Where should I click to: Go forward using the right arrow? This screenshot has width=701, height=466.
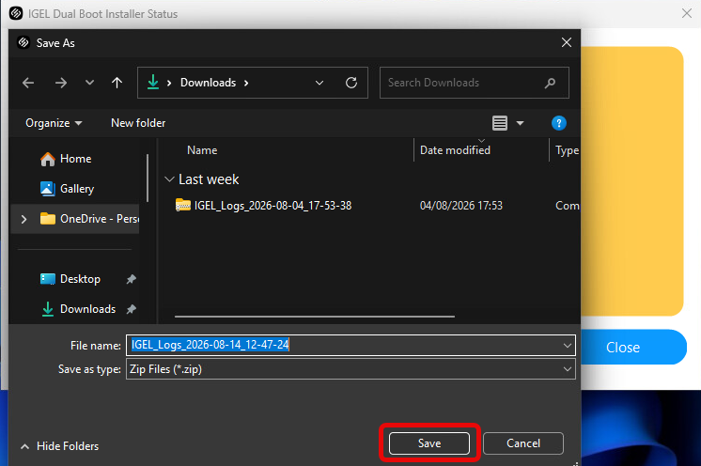coord(61,83)
